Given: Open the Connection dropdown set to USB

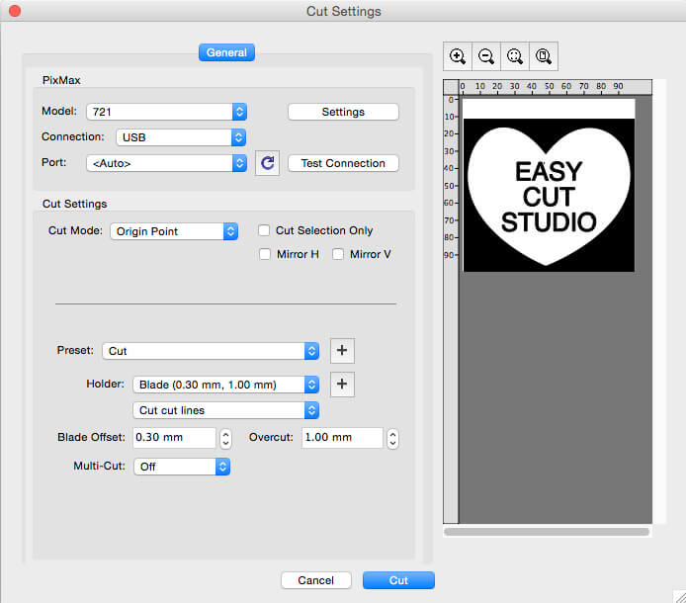Looking at the screenshot, I should 180,137.
